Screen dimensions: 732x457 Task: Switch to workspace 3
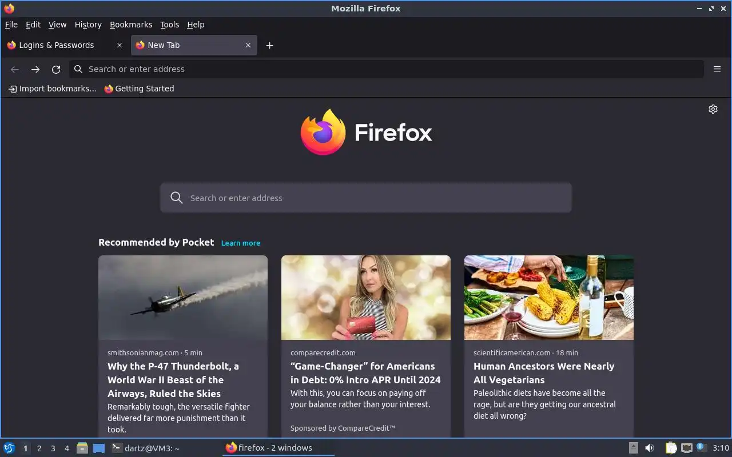(53, 448)
